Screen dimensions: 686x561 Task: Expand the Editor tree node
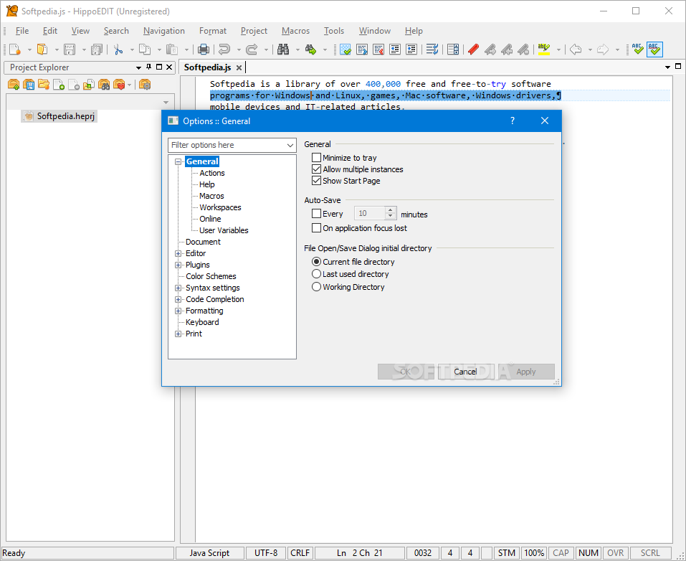[178, 253]
